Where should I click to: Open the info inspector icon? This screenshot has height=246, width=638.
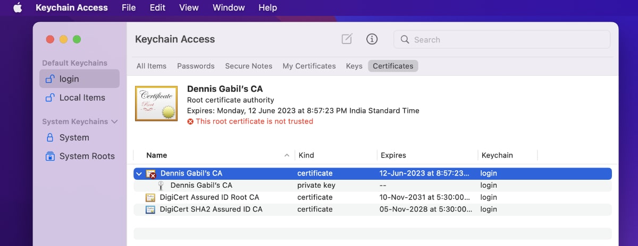(x=372, y=39)
